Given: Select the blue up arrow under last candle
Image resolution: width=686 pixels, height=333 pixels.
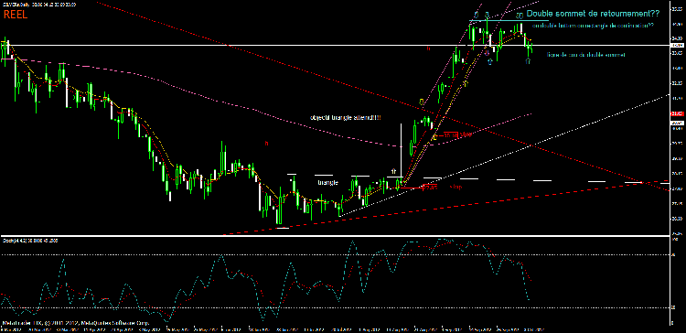Looking at the screenshot, I should click(x=528, y=61).
